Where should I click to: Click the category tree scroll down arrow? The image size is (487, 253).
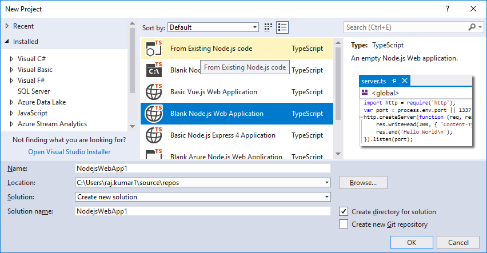[132, 126]
